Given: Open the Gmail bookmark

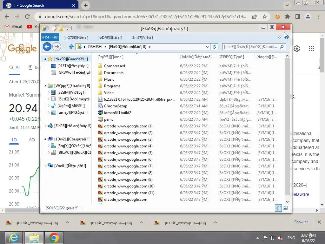Looking at the screenshot, I should tap(13, 27).
